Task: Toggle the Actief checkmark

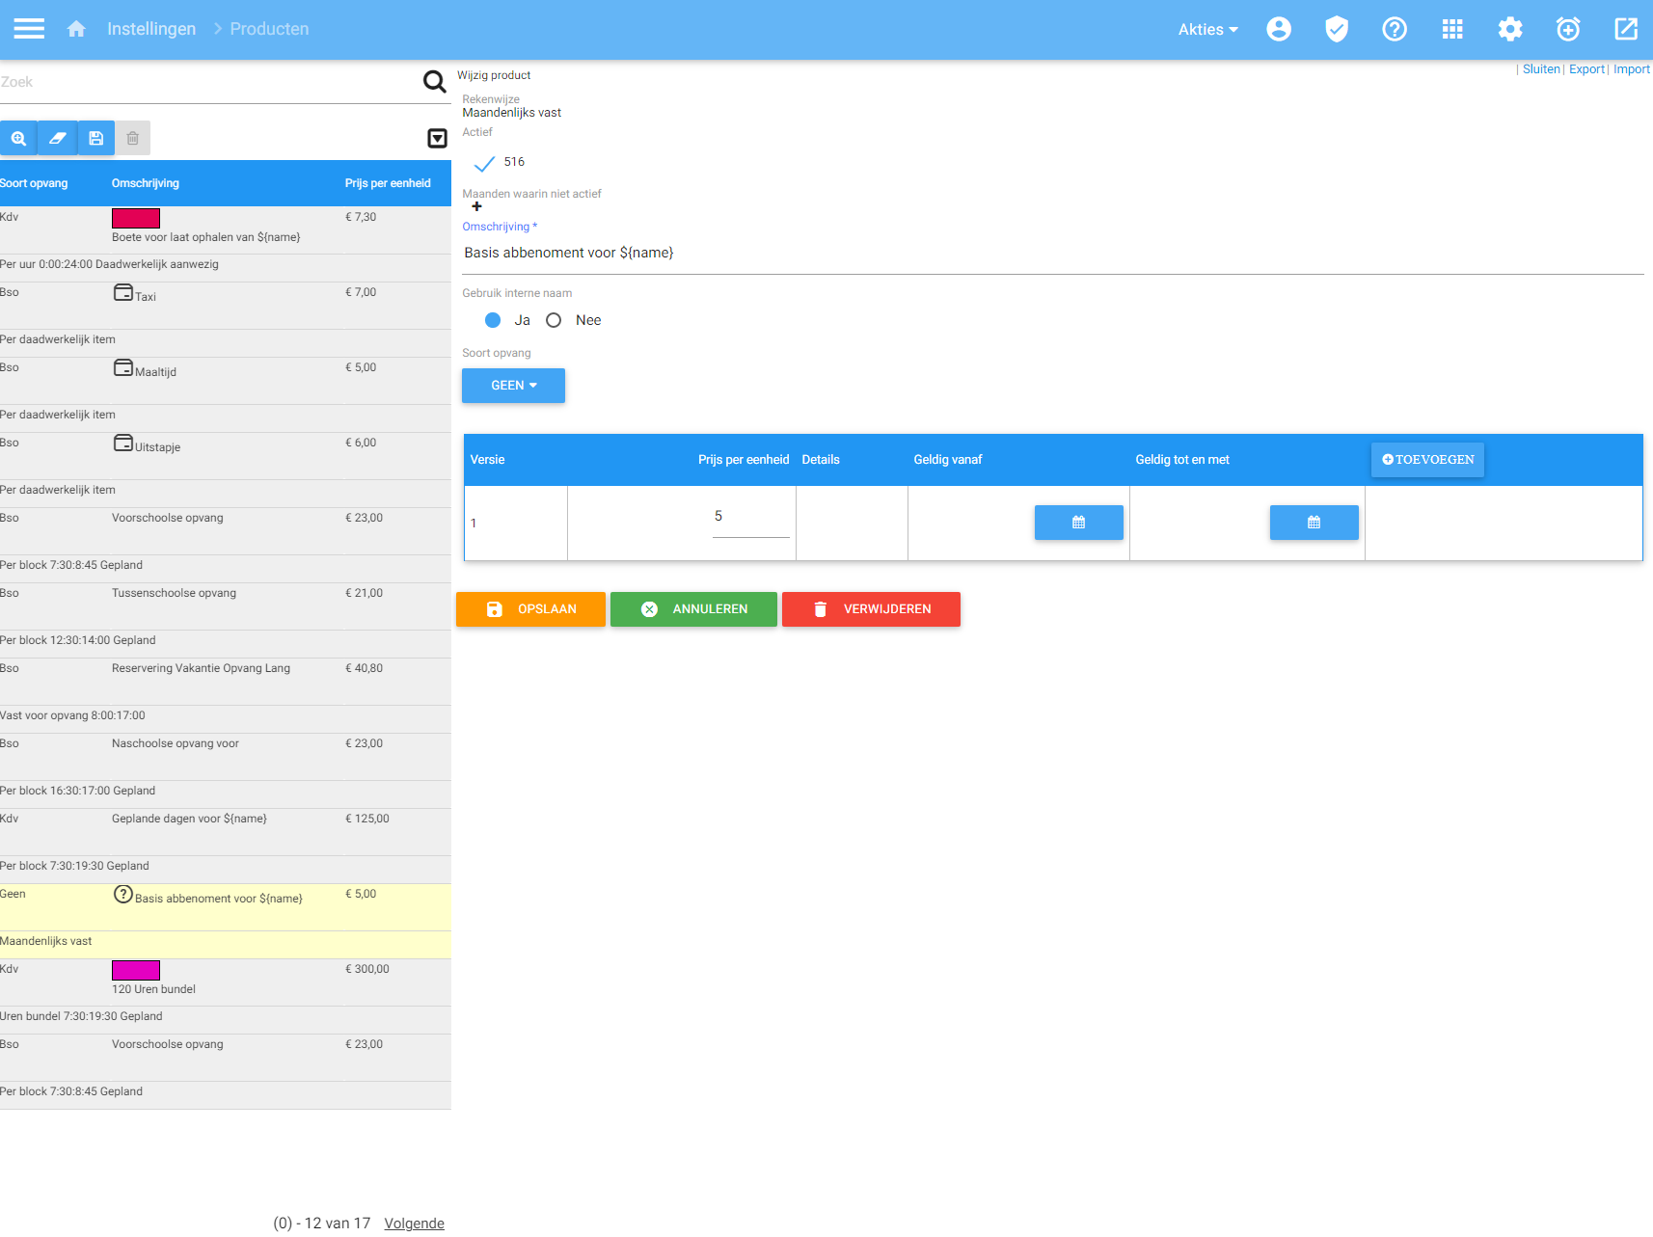Action: click(x=484, y=163)
